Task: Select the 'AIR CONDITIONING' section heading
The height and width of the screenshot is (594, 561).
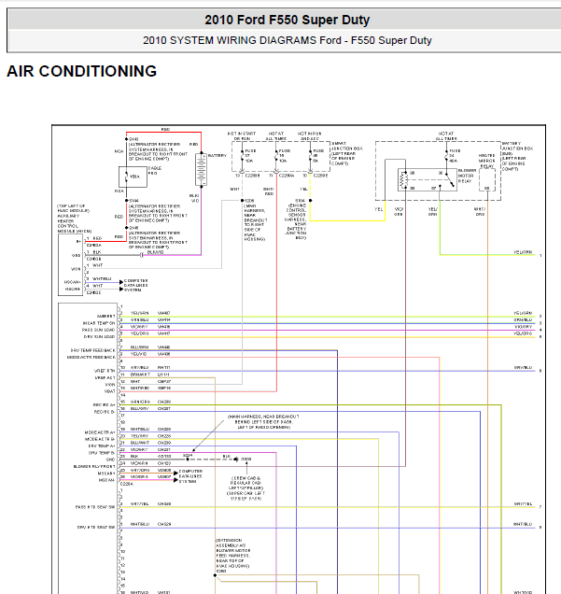Action: 82,71
